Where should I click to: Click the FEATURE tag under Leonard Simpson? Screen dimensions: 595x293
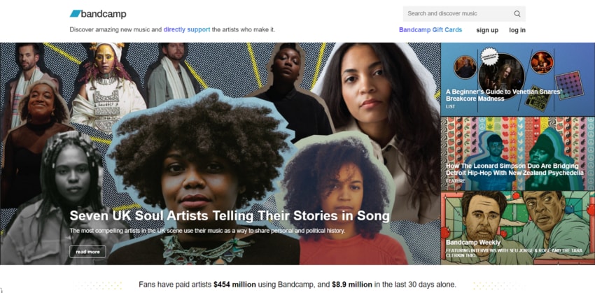click(456, 181)
